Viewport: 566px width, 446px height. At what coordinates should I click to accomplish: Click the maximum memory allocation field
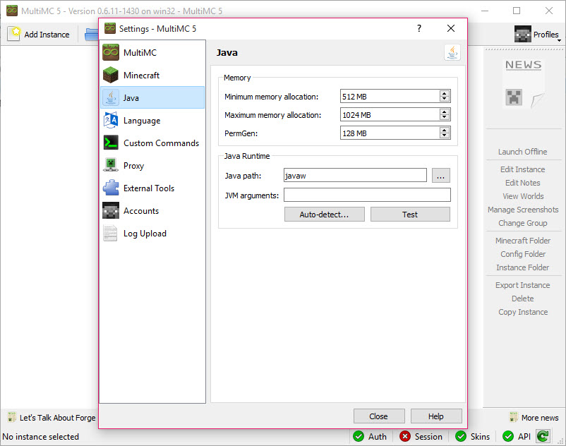pos(390,115)
